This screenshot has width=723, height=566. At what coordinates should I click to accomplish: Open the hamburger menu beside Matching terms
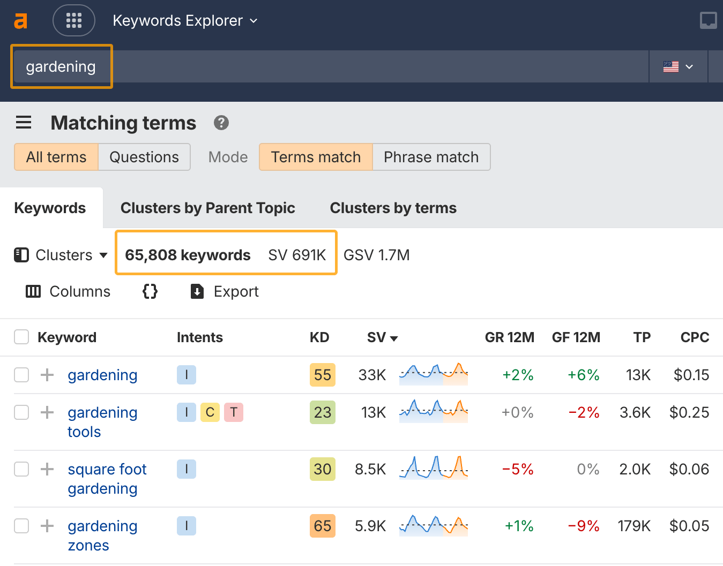click(x=24, y=123)
